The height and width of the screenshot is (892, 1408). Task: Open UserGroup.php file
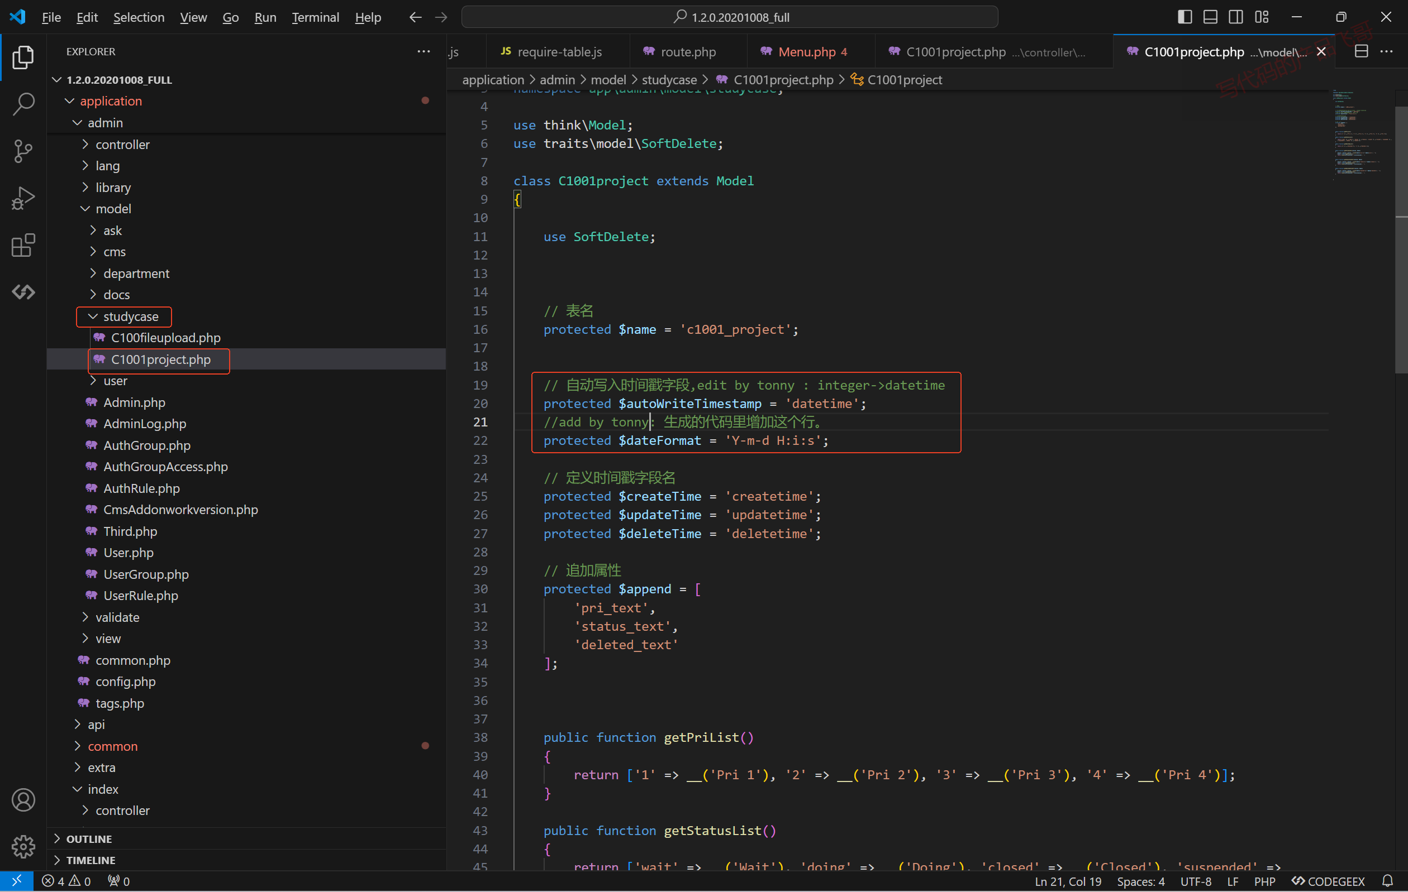point(146,574)
